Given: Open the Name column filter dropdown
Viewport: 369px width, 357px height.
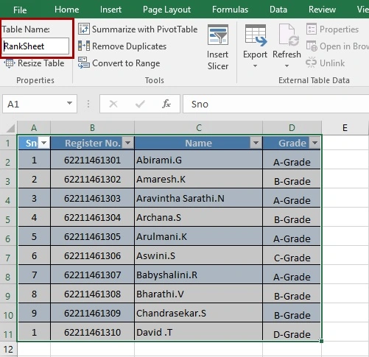Looking at the screenshot, I should coord(256,143).
